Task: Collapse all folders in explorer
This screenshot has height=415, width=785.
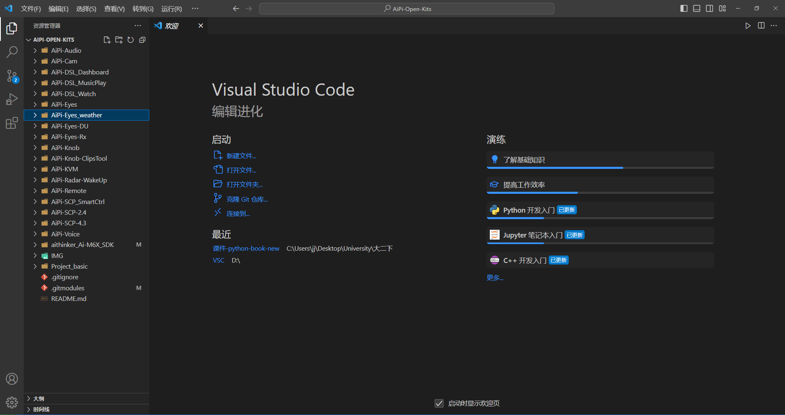Action: 142,40
